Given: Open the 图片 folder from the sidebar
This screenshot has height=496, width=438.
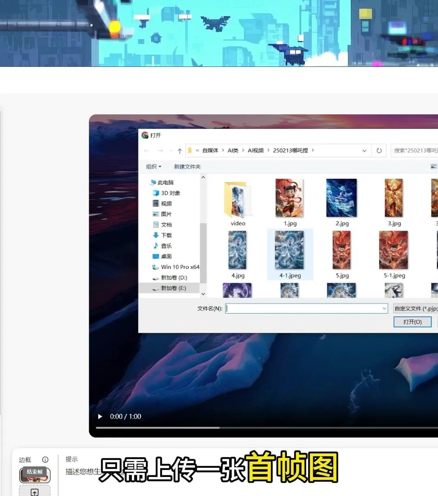Looking at the screenshot, I should tap(166, 214).
